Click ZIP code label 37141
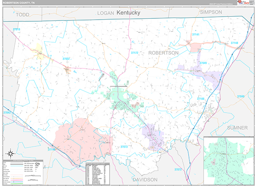The height and width of the screenshot is (186, 256). [195, 35]
